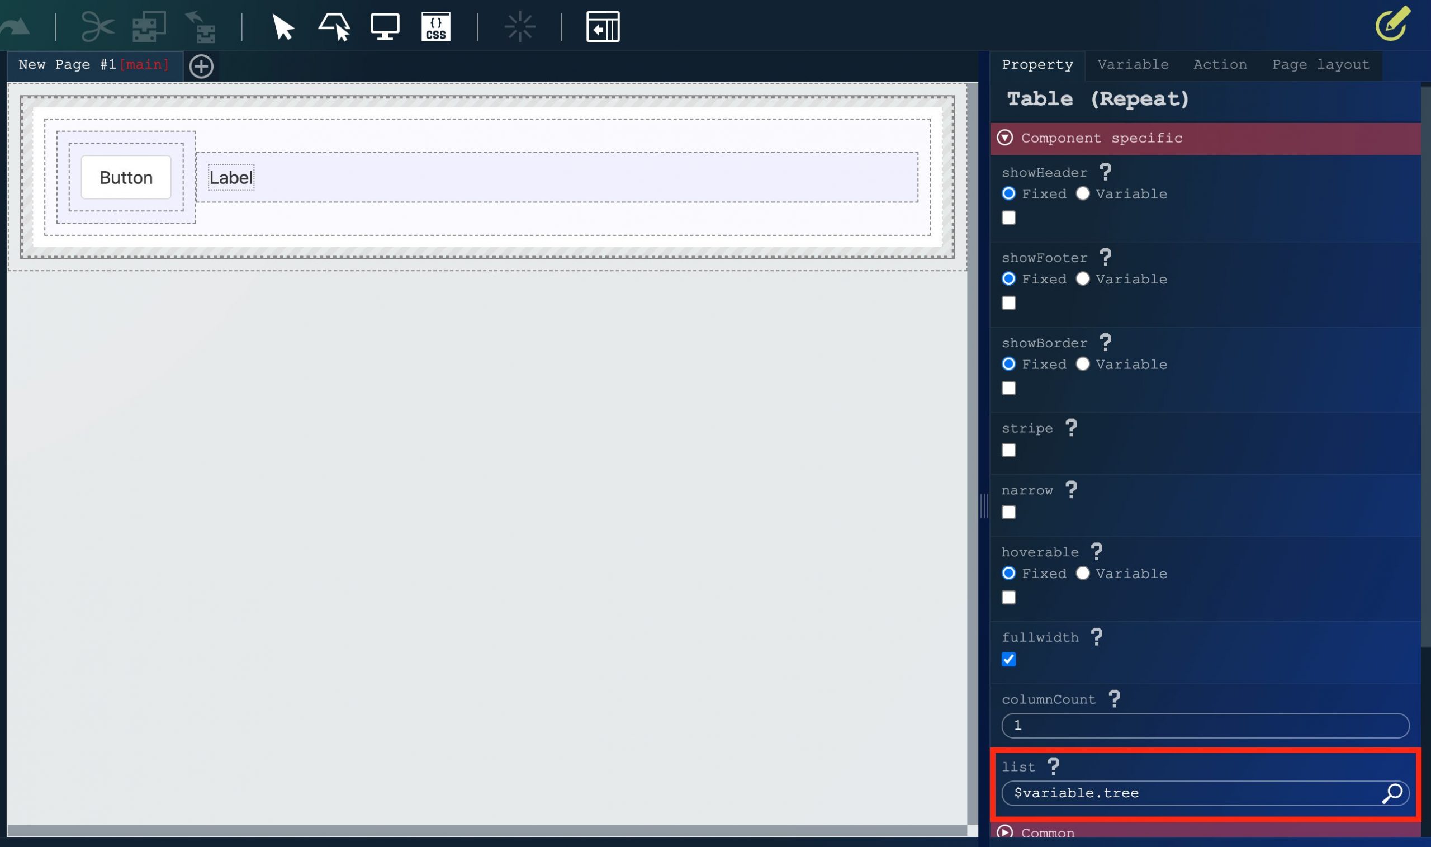This screenshot has width=1431, height=847.
Task: Click the search icon in list field
Action: pos(1392,793)
